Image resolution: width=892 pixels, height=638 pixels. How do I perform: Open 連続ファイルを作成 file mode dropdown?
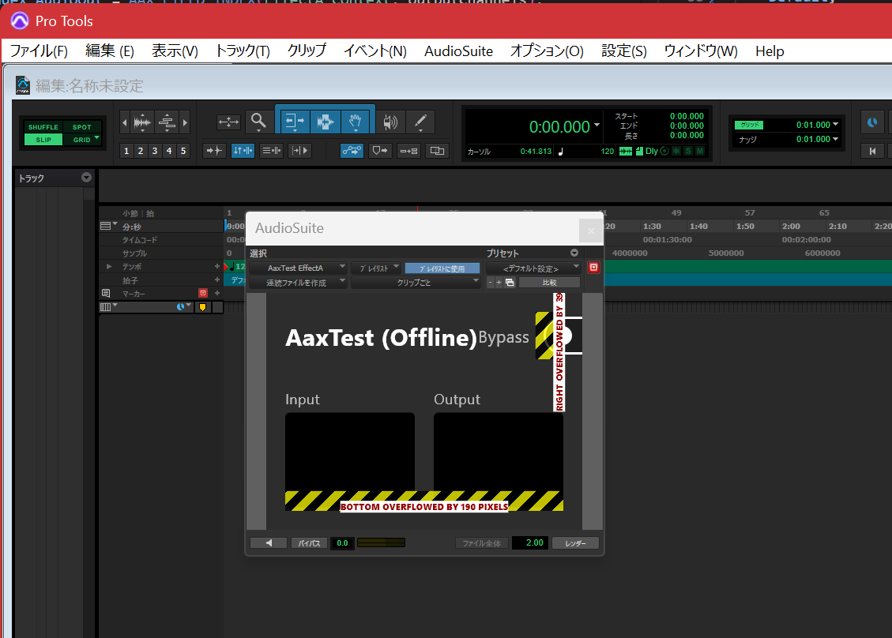coord(298,283)
